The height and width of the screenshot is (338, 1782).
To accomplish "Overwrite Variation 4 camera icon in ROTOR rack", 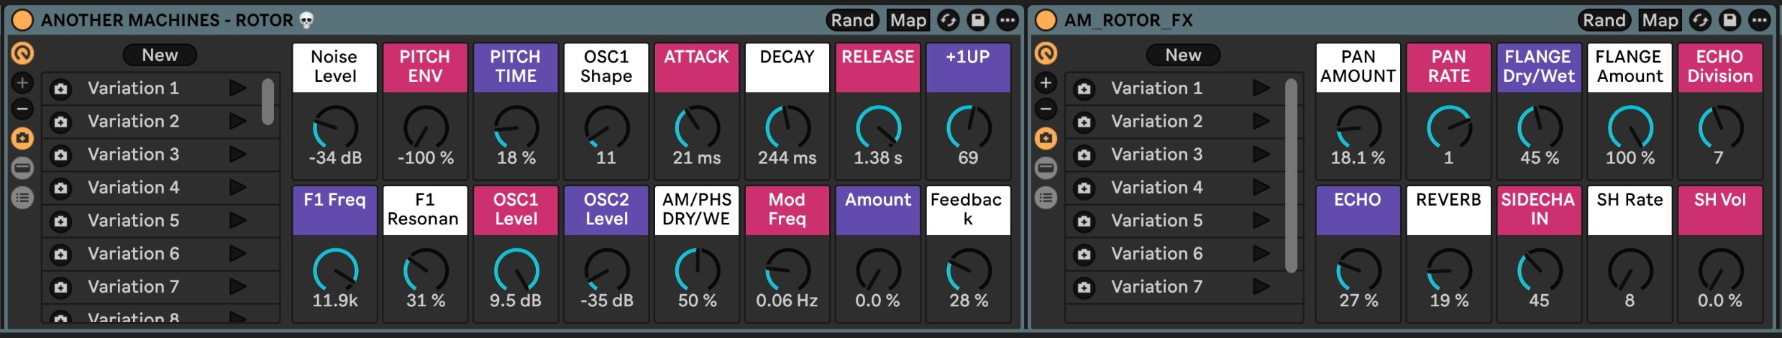I will point(61,188).
